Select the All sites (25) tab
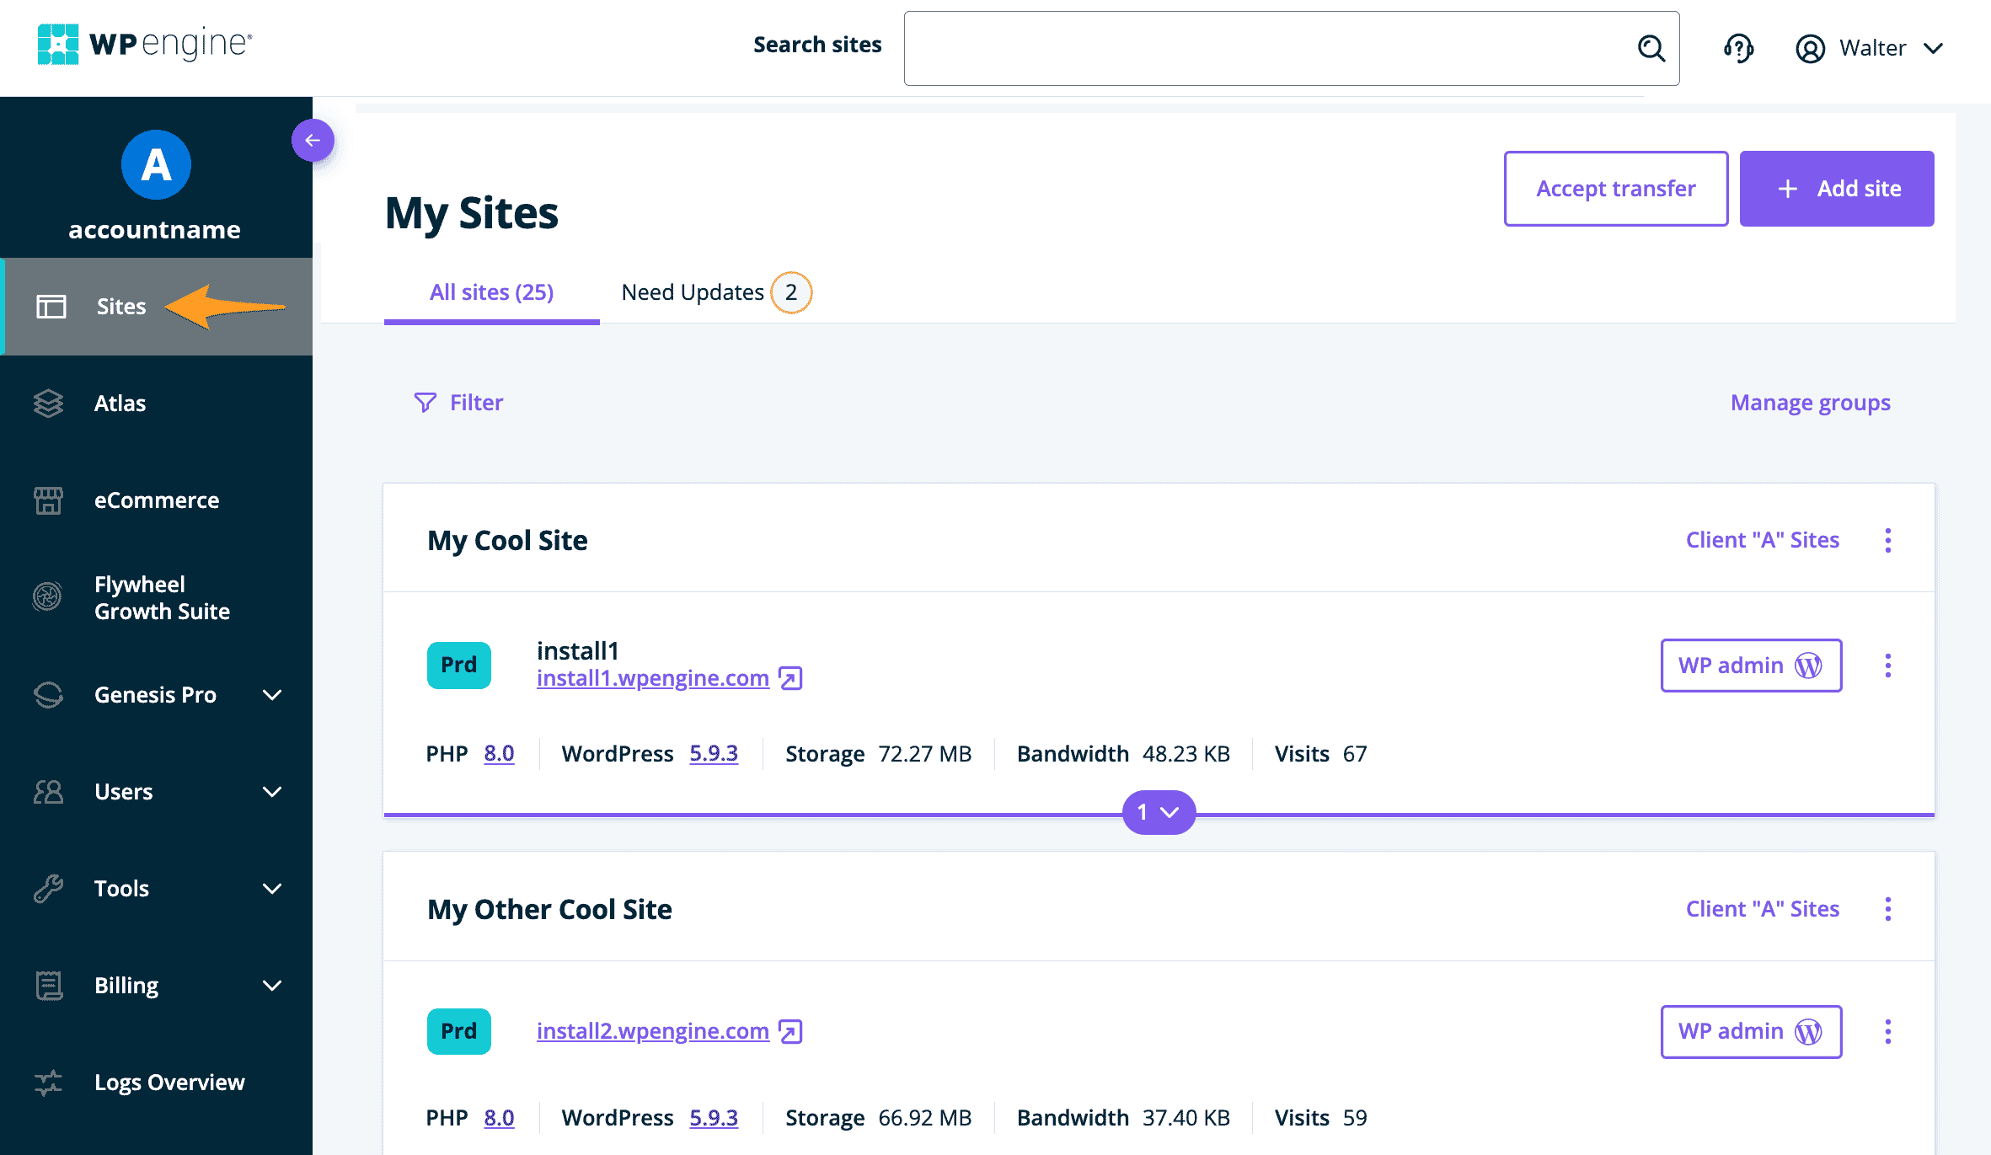Screen dimensions: 1991x1155 (491, 292)
